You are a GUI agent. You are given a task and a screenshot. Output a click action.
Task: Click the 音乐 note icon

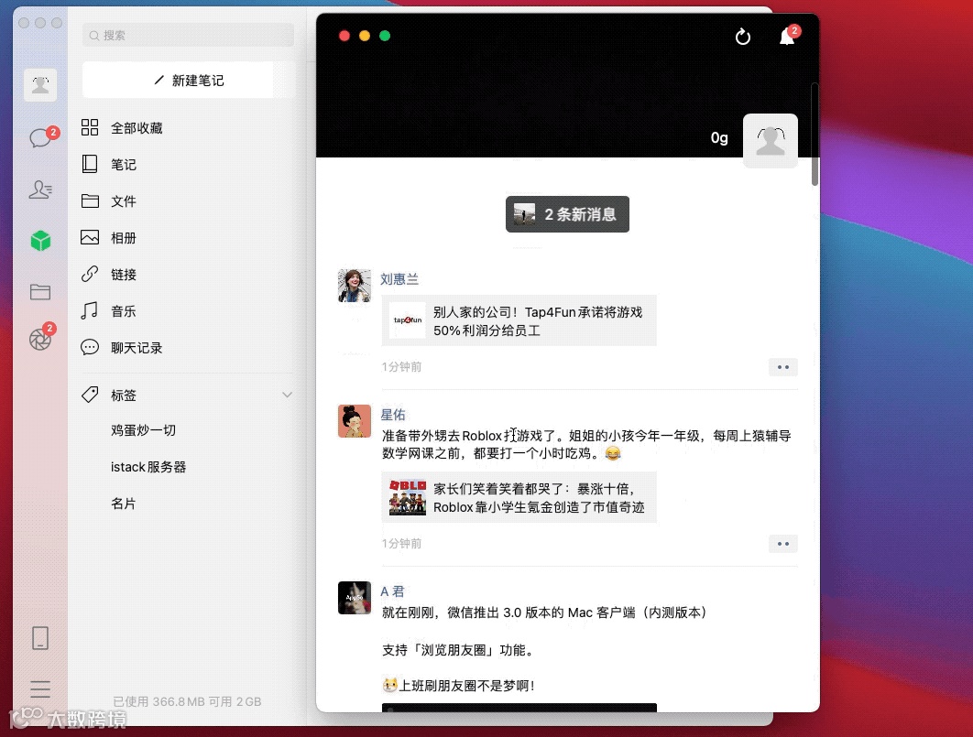tap(90, 310)
